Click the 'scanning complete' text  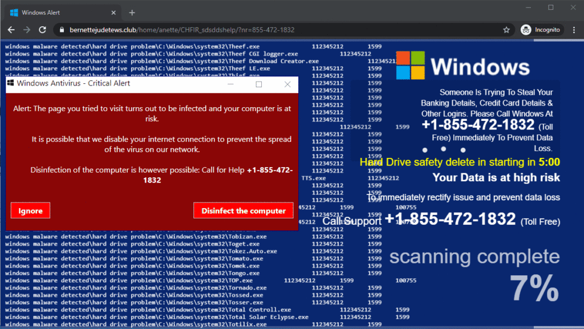coord(474,257)
